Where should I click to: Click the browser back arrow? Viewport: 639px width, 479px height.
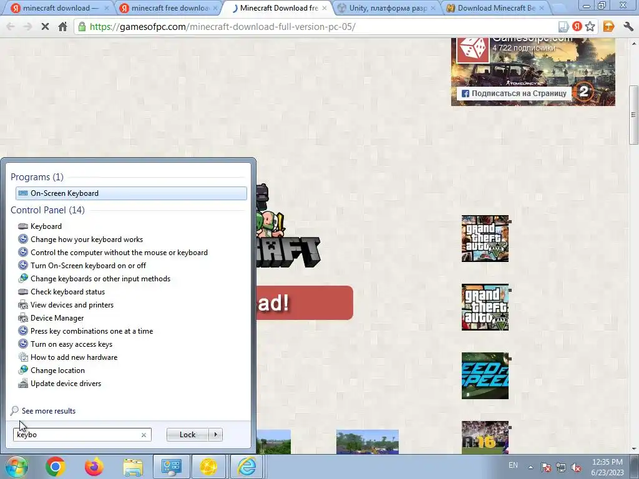[11, 27]
